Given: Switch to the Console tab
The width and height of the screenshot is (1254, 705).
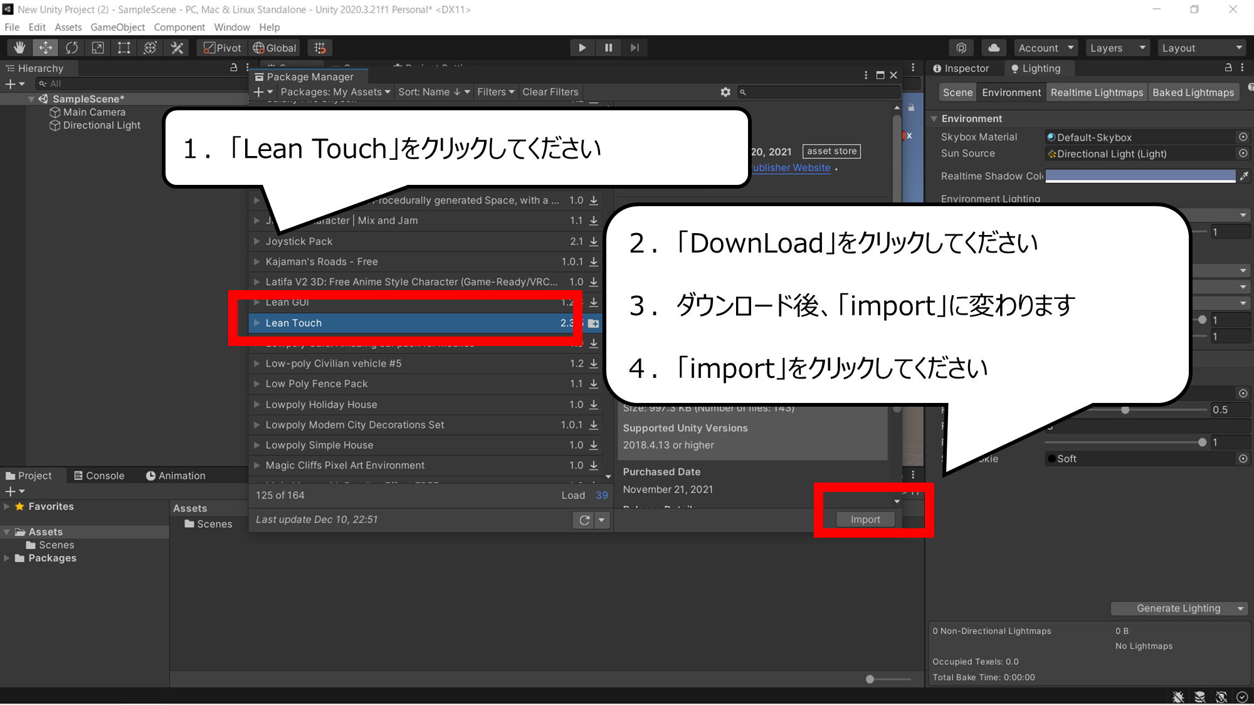Looking at the screenshot, I should pyautogui.click(x=99, y=476).
